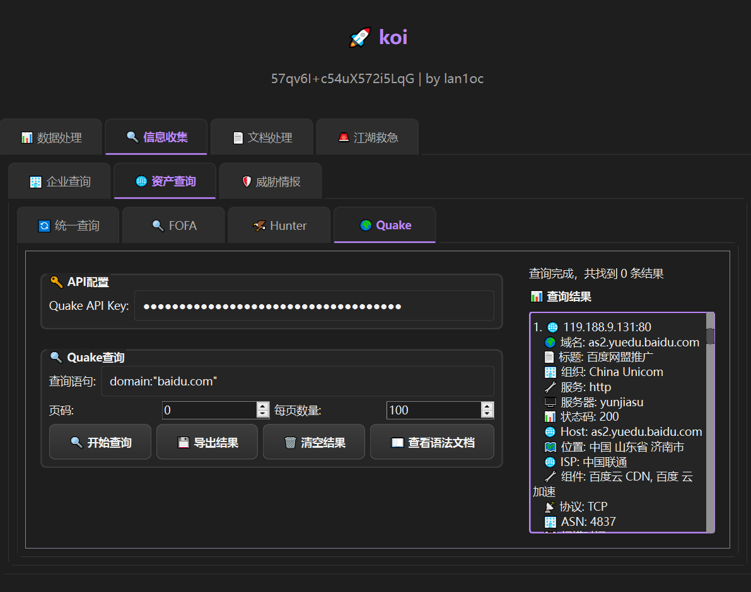The height and width of the screenshot is (592, 751).
Task: Open 查看语法文档 syntax documentation
Action: (x=432, y=442)
